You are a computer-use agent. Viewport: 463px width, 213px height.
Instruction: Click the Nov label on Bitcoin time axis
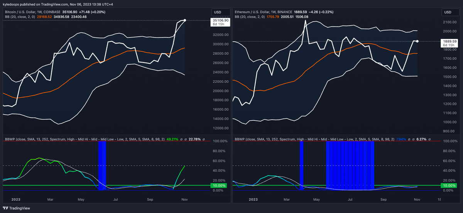pyautogui.click(x=185, y=200)
